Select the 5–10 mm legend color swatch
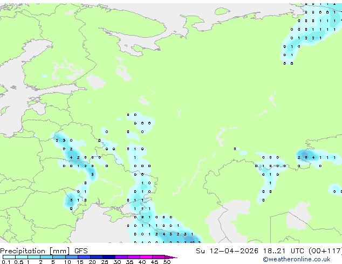342x264 pixels. (x=59, y=257)
